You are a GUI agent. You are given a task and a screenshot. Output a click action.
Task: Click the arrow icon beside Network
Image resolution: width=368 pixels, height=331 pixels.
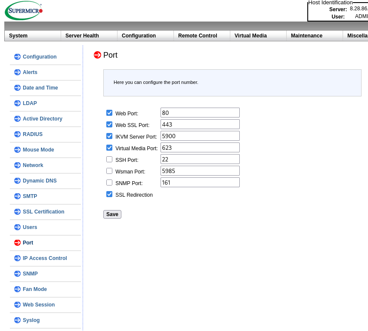(17, 165)
